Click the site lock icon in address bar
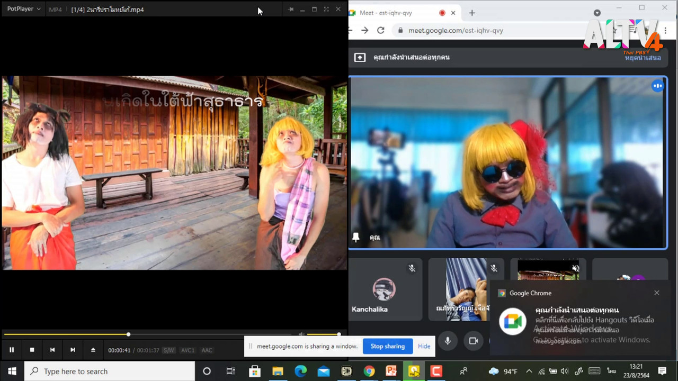This screenshot has width=678, height=381. (400, 31)
